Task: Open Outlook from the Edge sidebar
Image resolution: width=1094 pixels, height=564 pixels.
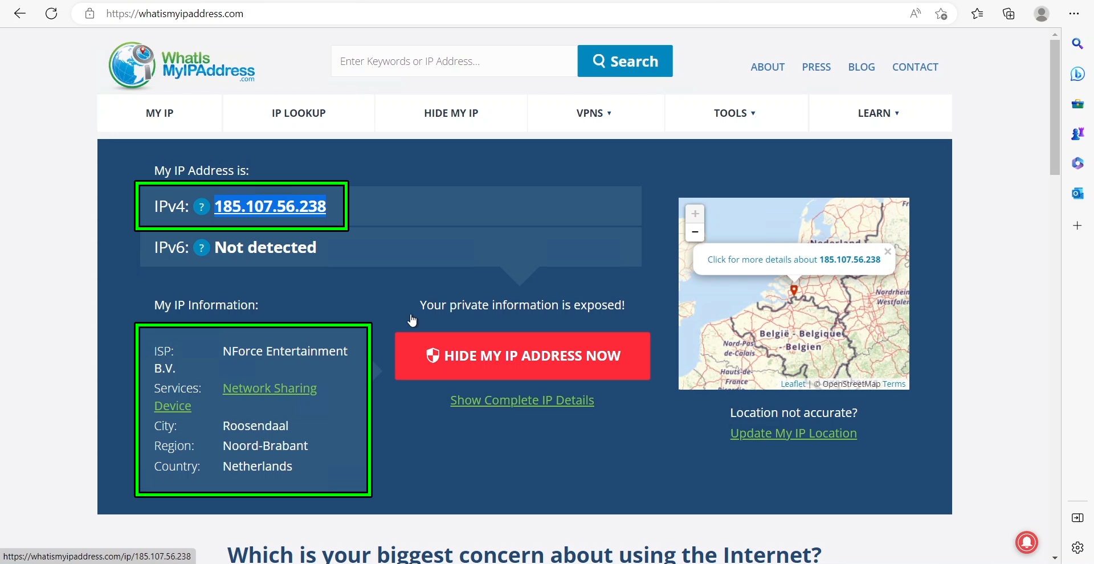Action: pos(1078,193)
